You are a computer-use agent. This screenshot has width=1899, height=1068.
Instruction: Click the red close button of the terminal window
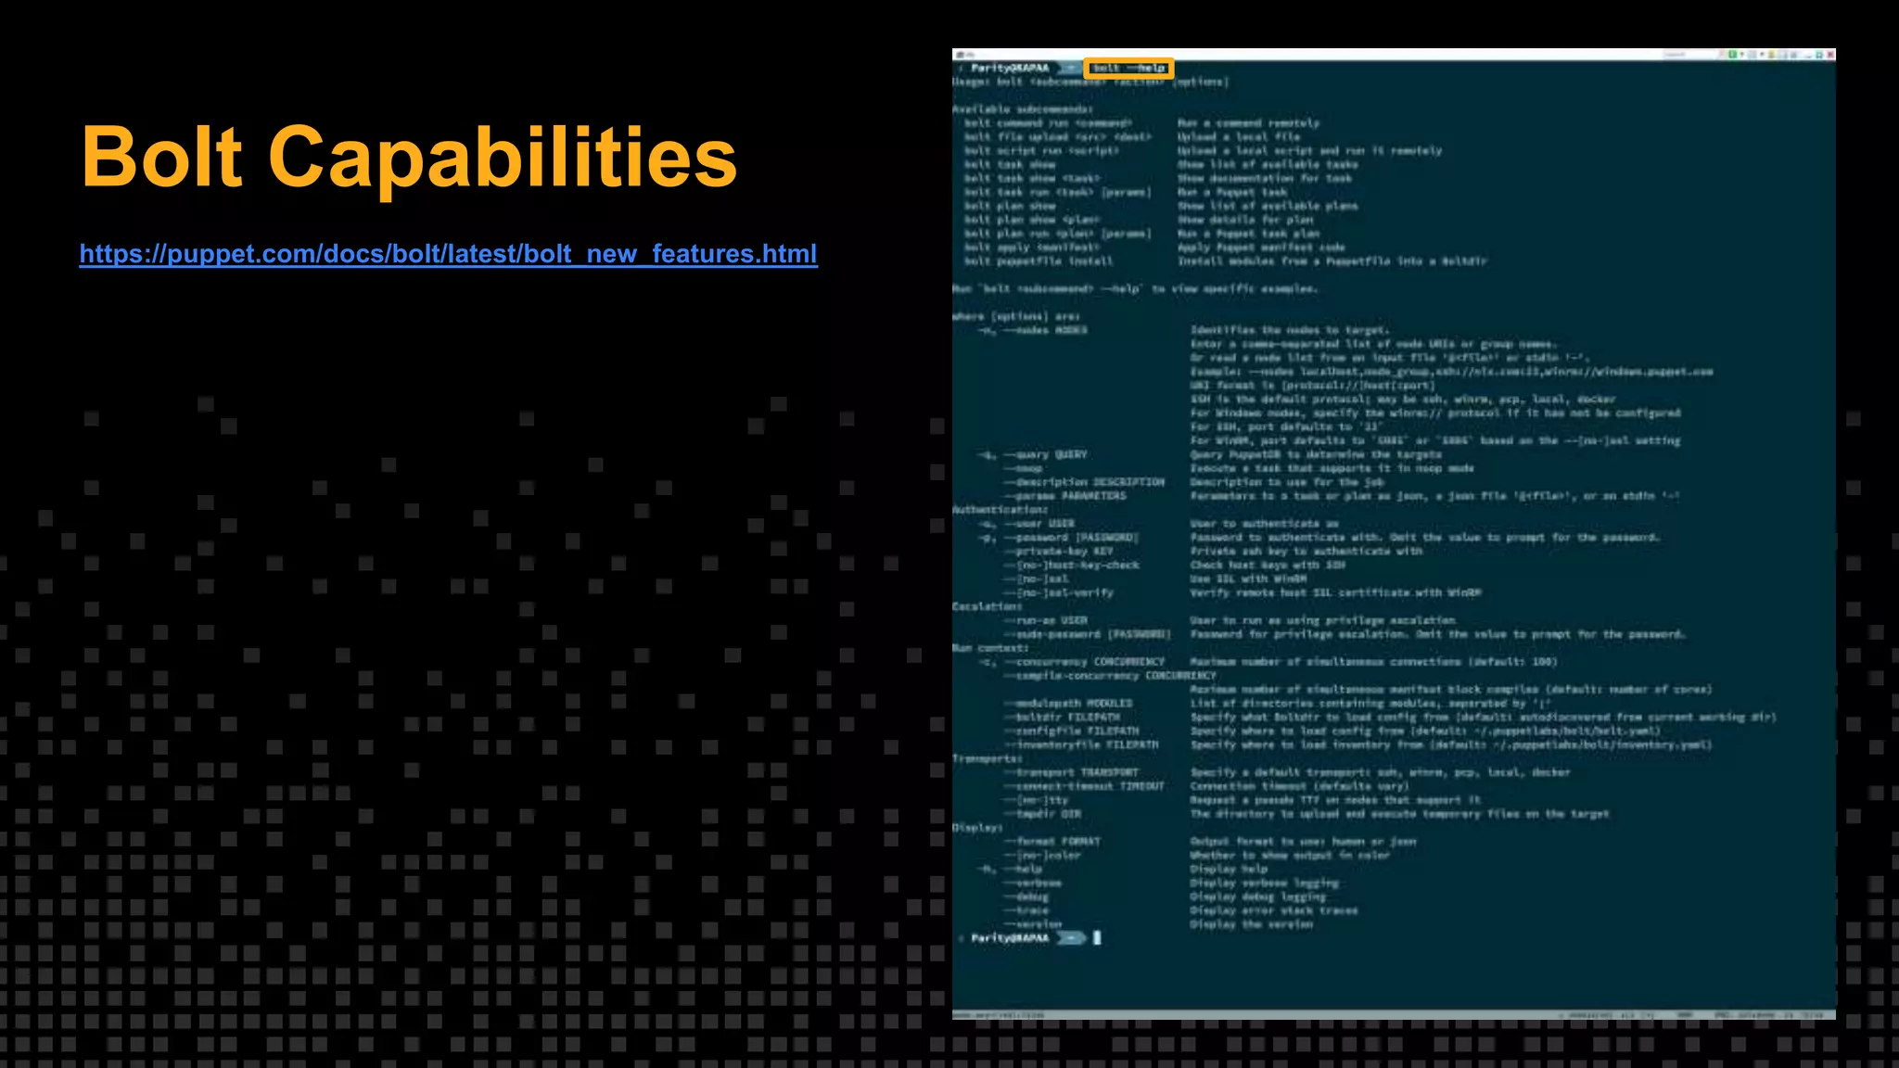point(1830,55)
